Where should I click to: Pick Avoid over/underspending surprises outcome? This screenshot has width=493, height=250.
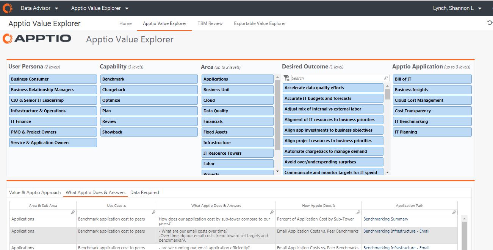coord(333,162)
